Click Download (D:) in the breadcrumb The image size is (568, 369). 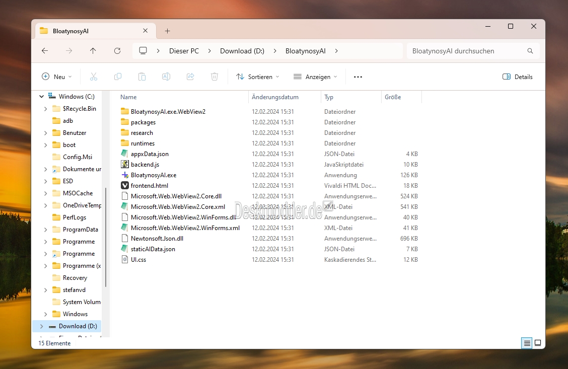pos(242,51)
